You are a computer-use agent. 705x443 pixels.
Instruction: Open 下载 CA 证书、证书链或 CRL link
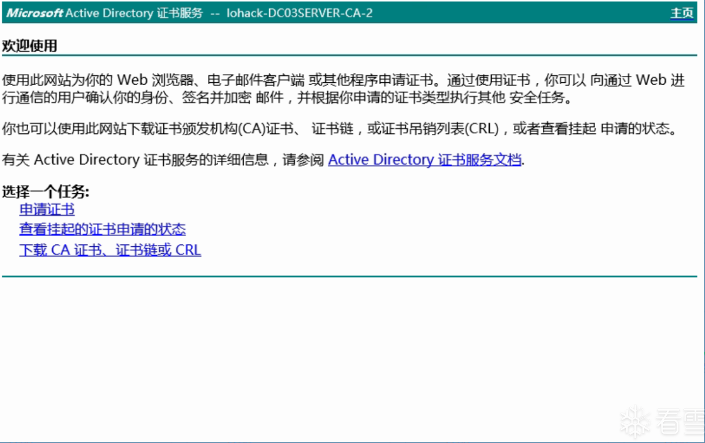[x=110, y=250]
